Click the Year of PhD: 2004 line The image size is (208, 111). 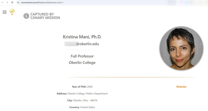(82, 87)
